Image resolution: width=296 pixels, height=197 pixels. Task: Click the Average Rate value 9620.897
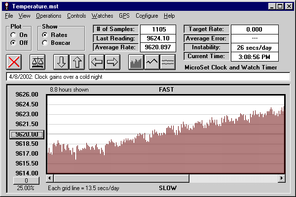tap(158, 47)
